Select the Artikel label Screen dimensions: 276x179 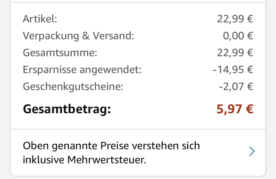click(40, 19)
